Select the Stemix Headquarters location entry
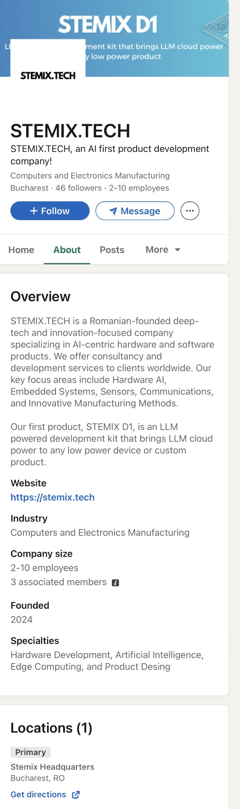240x809 pixels. (52, 767)
